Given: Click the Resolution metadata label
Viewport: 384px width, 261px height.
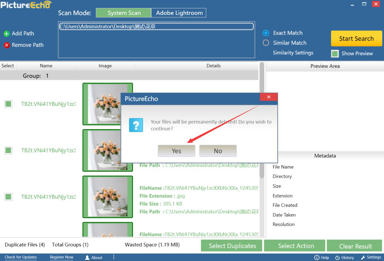Looking at the screenshot, I should click(283, 224).
